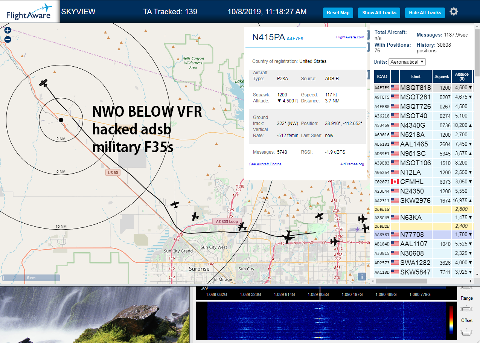Viewport: 480px width, 343px height.
Task: Click Show All Tracks button
Action: pyautogui.click(x=379, y=12)
